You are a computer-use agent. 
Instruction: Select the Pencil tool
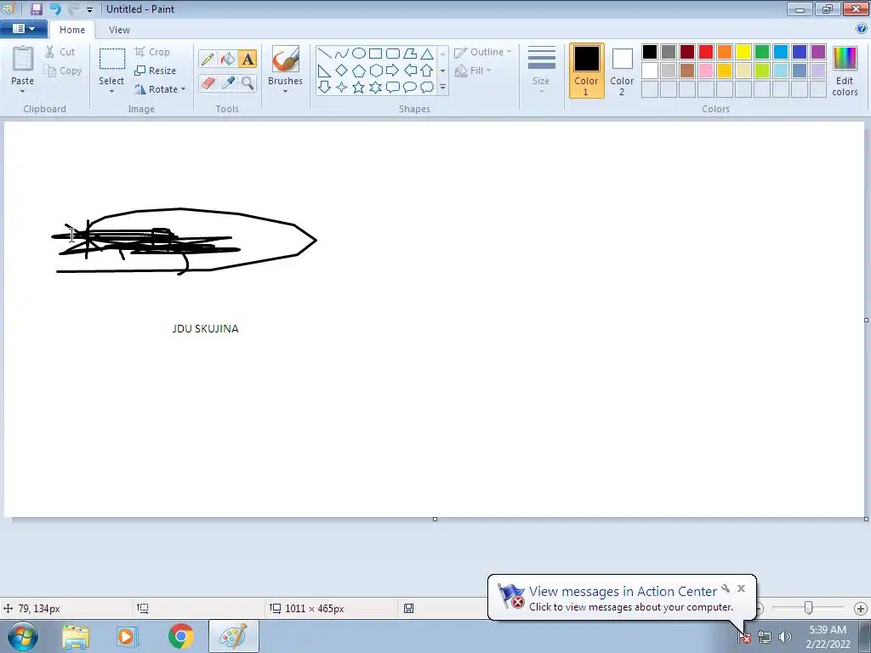coord(208,59)
